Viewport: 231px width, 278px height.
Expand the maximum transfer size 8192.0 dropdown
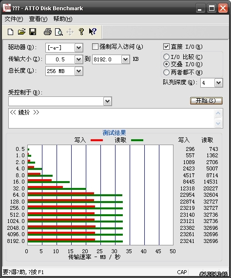(126, 59)
